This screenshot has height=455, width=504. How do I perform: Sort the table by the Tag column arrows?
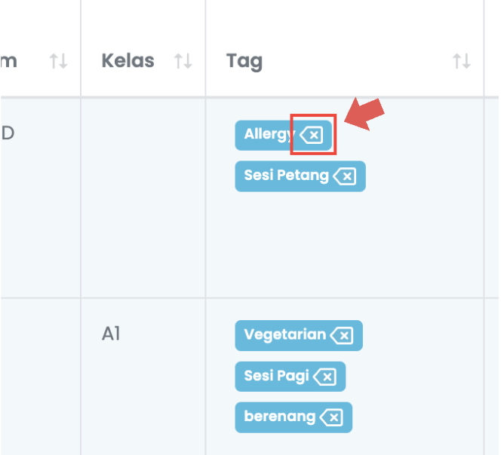[462, 61]
